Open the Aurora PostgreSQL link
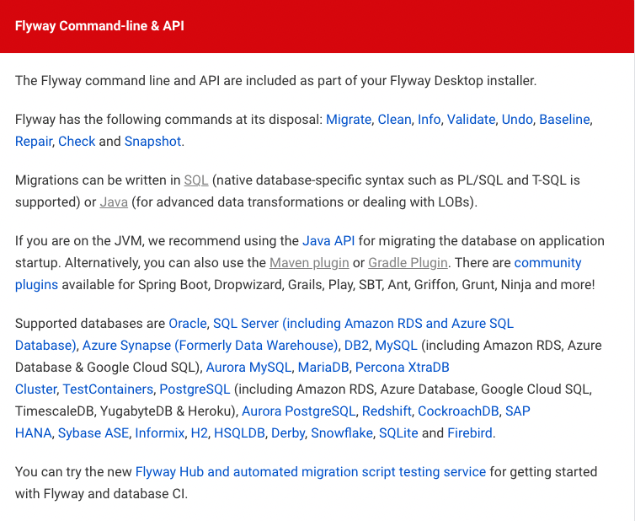 click(298, 411)
